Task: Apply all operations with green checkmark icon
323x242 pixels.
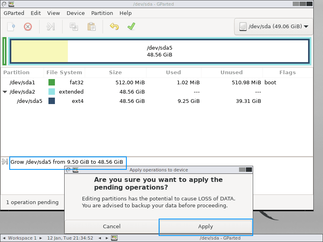Action: click(x=131, y=27)
